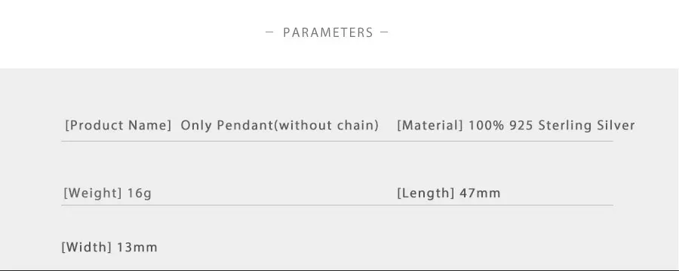
Task: Select the [Length] label
Action: click(x=426, y=193)
